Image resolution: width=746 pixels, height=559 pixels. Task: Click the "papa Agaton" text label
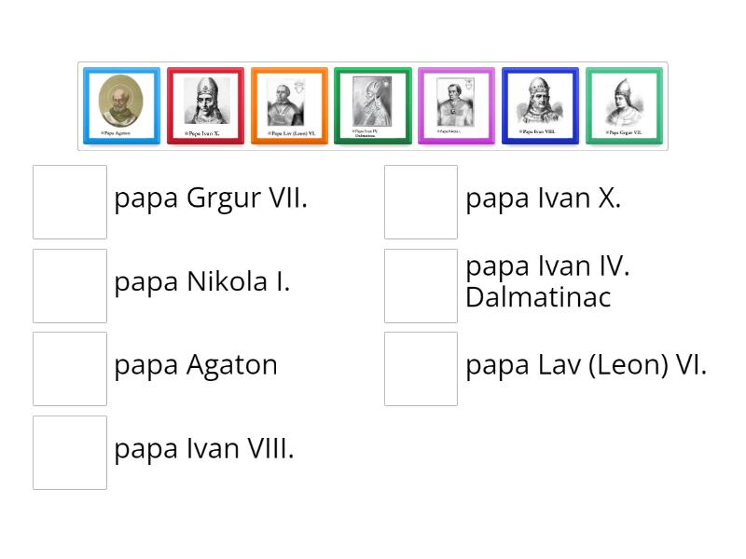pos(196,365)
